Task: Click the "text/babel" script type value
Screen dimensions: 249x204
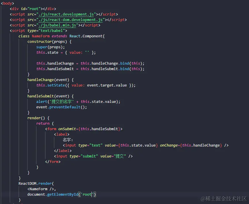Action: (52, 30)
